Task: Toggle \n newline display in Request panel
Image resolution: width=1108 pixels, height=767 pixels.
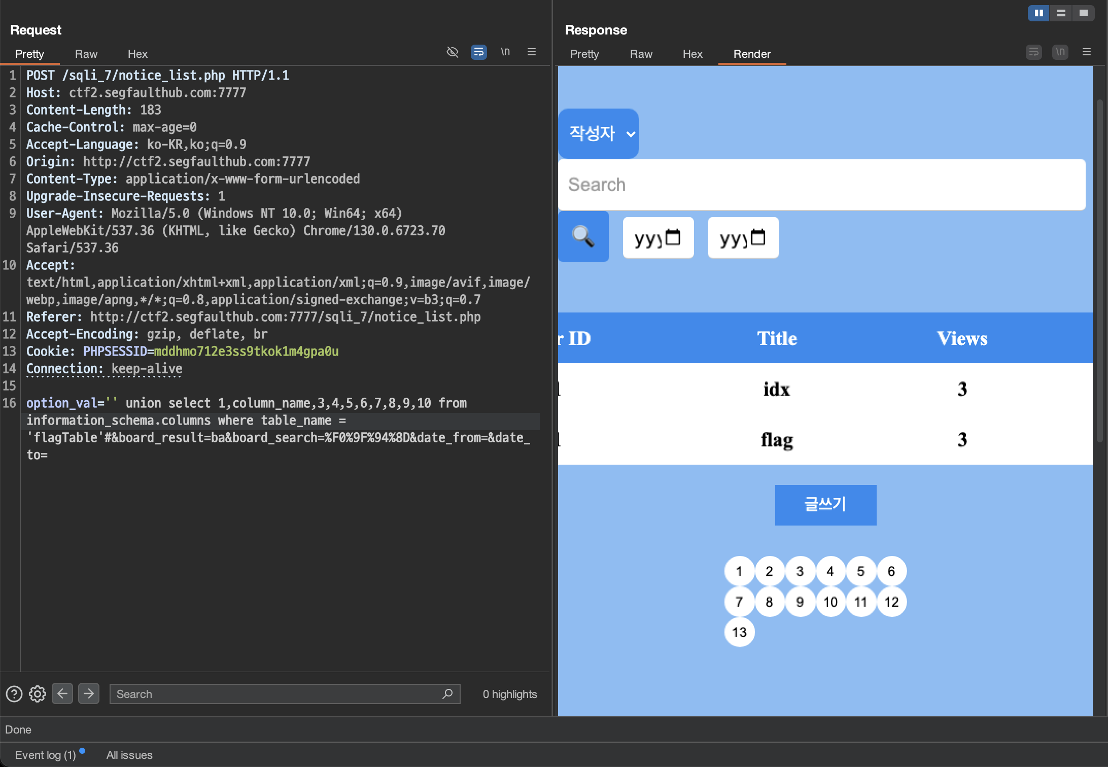Action: coord(505,52)
